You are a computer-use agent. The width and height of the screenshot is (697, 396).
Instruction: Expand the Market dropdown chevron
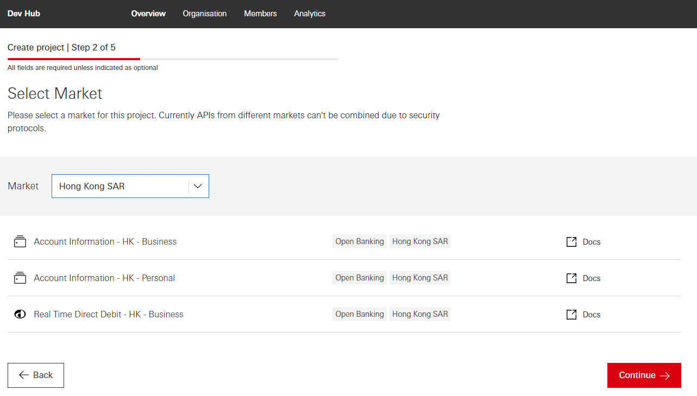point(198,186)
